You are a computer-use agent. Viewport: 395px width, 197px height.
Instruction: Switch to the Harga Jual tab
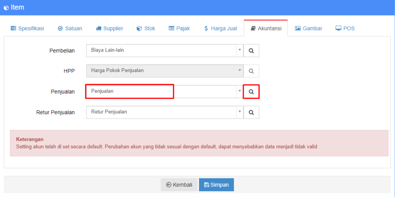click(x=220, y=28)
